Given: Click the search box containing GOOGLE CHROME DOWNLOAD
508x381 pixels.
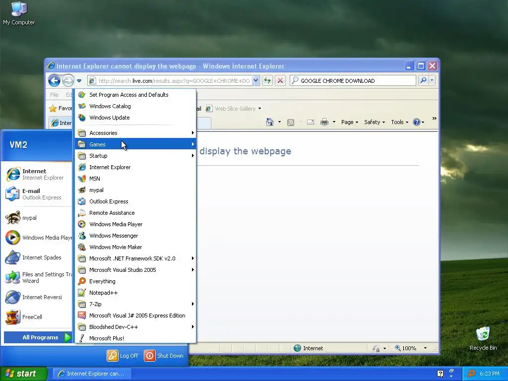Looking at the screenshot, I should tap(353, 80).
